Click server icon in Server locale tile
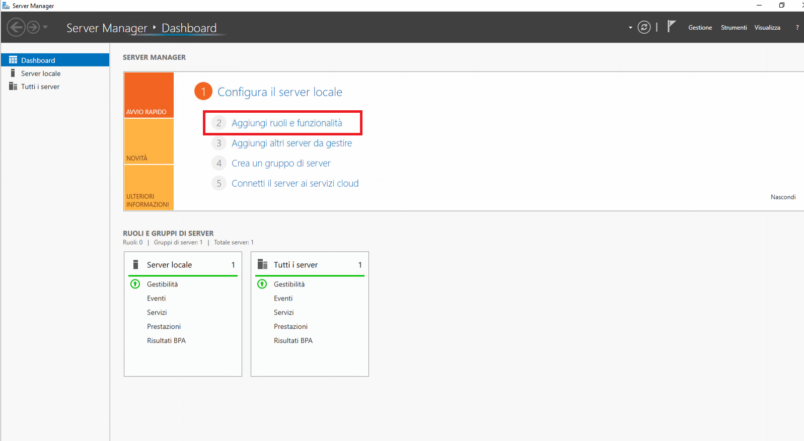The width and height of the screenshot is (804, 441). click(x=135, y=264)
